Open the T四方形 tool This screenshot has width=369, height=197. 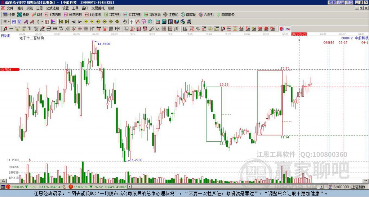[112, 14]
